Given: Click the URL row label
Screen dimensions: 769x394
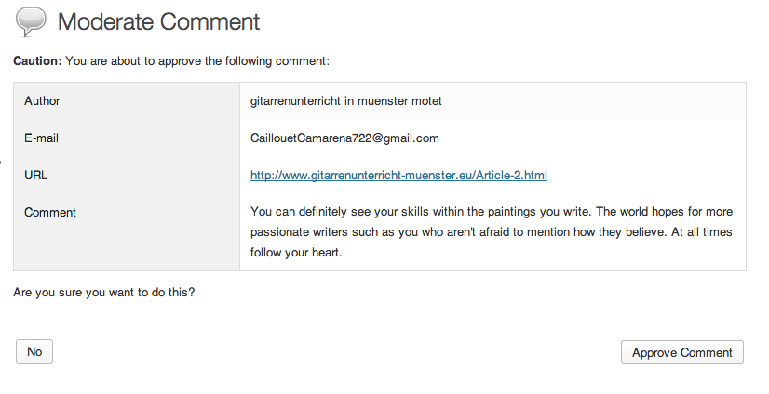Looking at the screenshot, I should coord(35,176).
